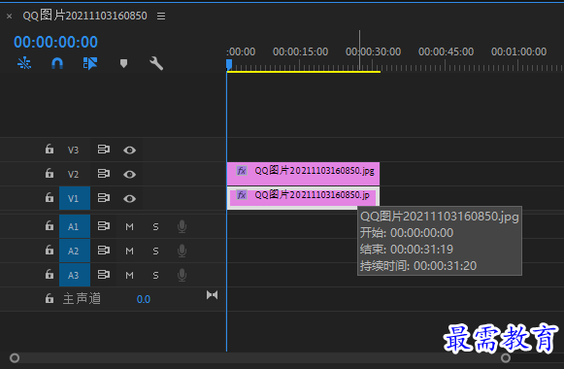Enable voice-over record on A2
Image resolution: width=564 pixels, height=369 pixels.
(x=182, y=252)
